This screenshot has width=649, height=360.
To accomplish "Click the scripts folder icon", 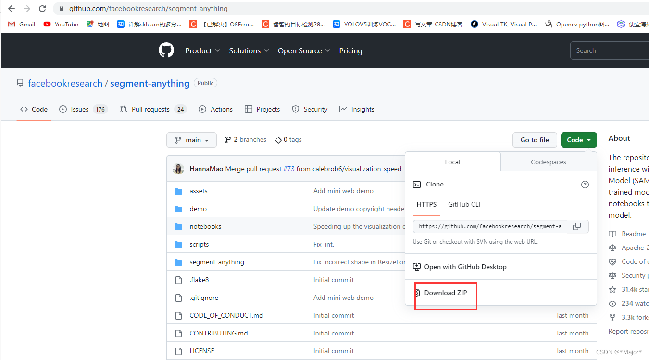I will click(x=178, y=245).
